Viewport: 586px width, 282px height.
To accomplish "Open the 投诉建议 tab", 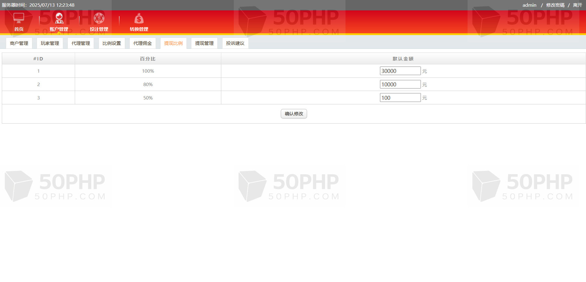I will 235,43.
